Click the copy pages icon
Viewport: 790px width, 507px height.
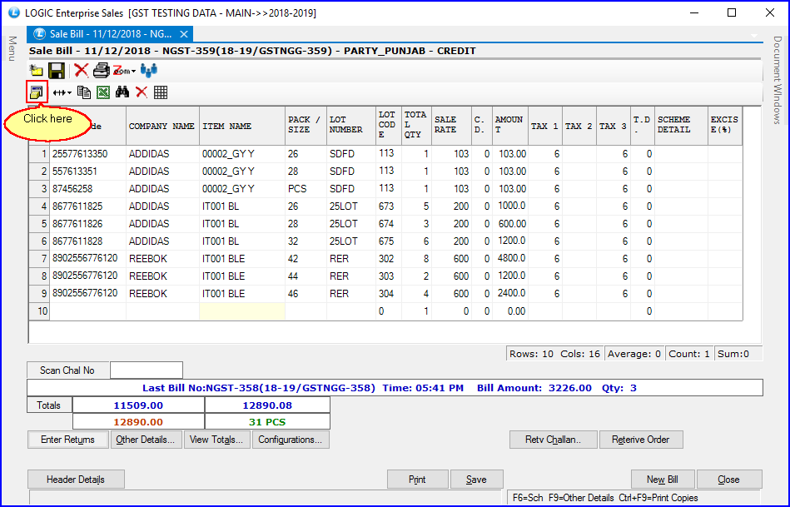tap(84, 92)
